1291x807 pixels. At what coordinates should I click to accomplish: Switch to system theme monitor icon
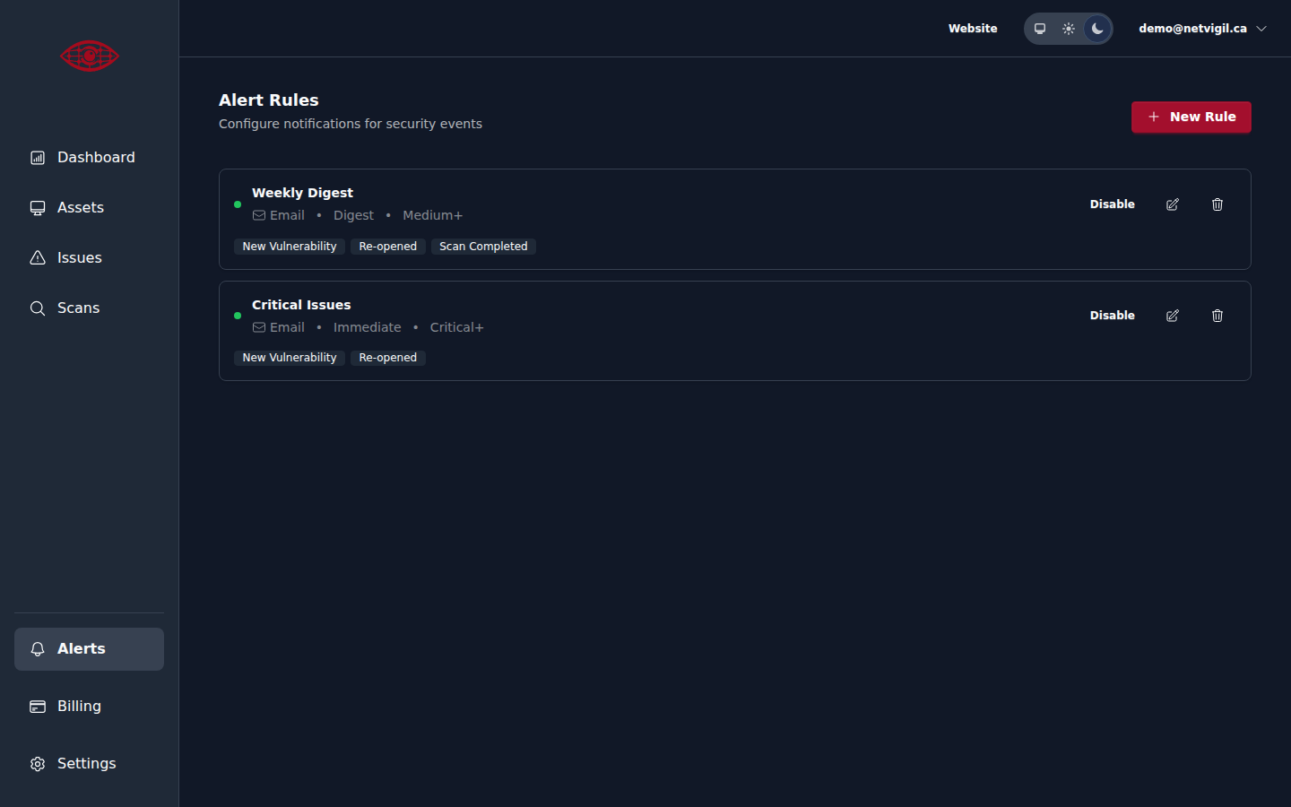point(1040,29)
